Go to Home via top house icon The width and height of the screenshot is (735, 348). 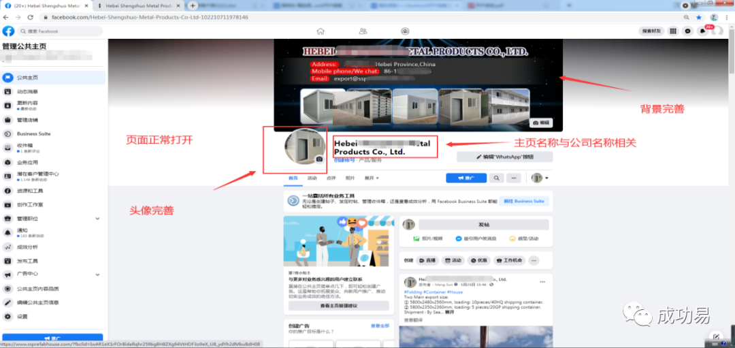(x=321, y=31)
